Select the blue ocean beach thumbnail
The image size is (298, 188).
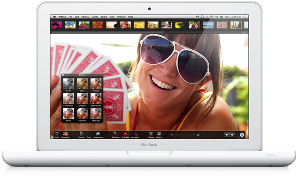coord(208,25)
